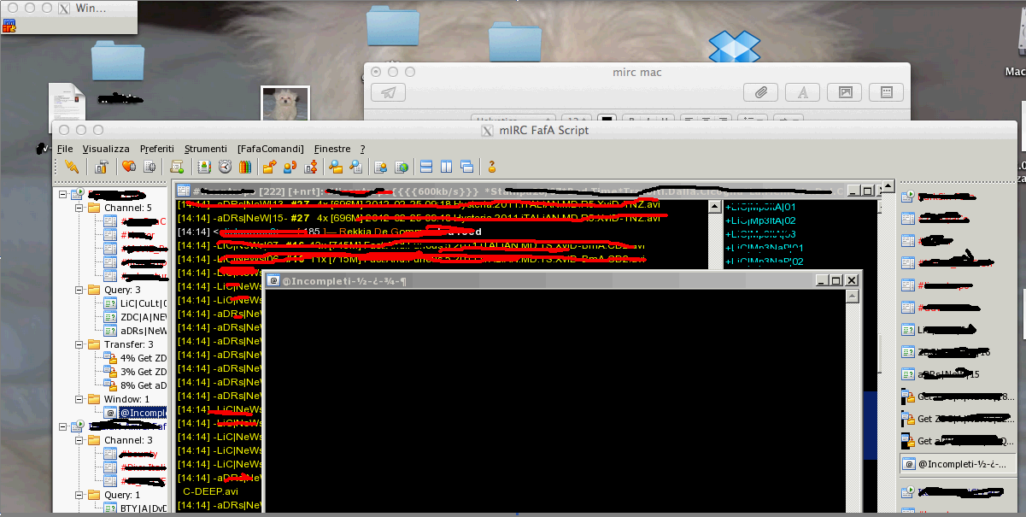Click the black text color swatch

pyautogui.click(x=607, y=120)
